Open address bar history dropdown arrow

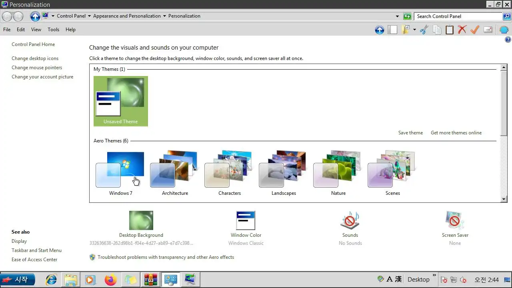[397, 16]
